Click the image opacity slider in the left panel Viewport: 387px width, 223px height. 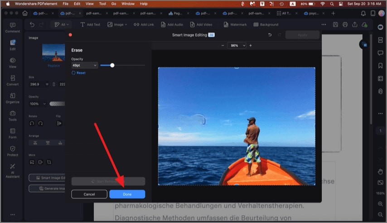57,104
